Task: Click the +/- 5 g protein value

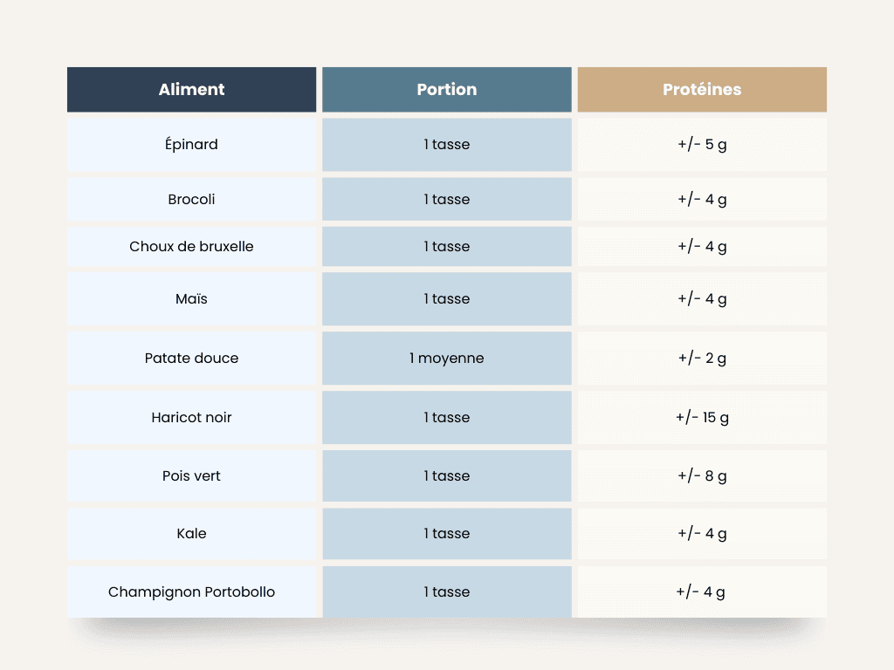Action: pos(702,145)
